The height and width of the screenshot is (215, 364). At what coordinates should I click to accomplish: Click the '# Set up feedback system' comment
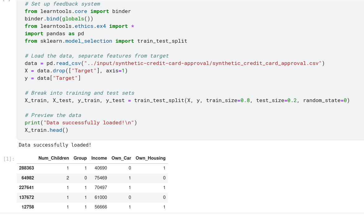coord(62,4)
